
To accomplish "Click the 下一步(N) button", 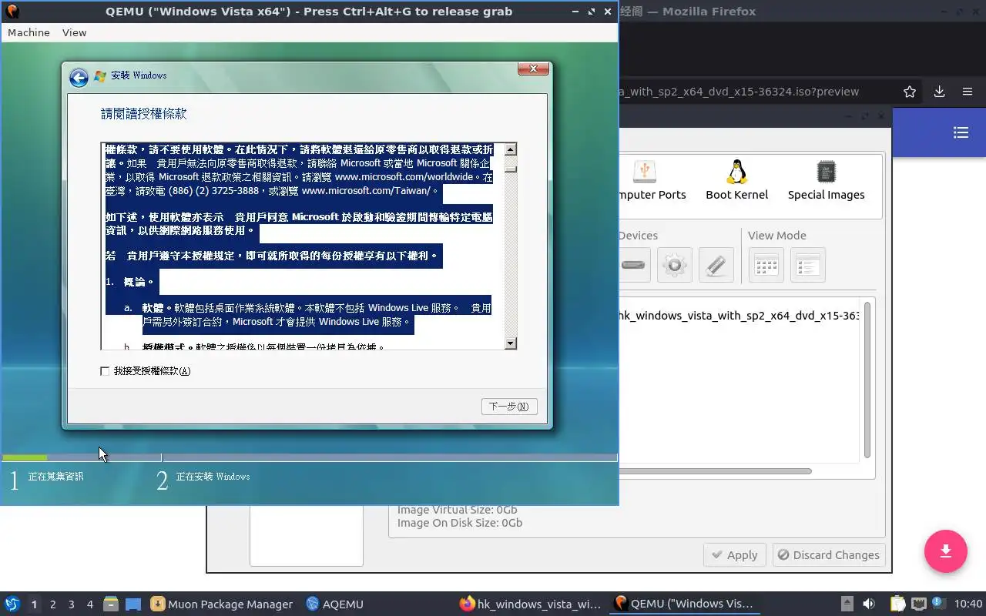I will coord(508,407).
